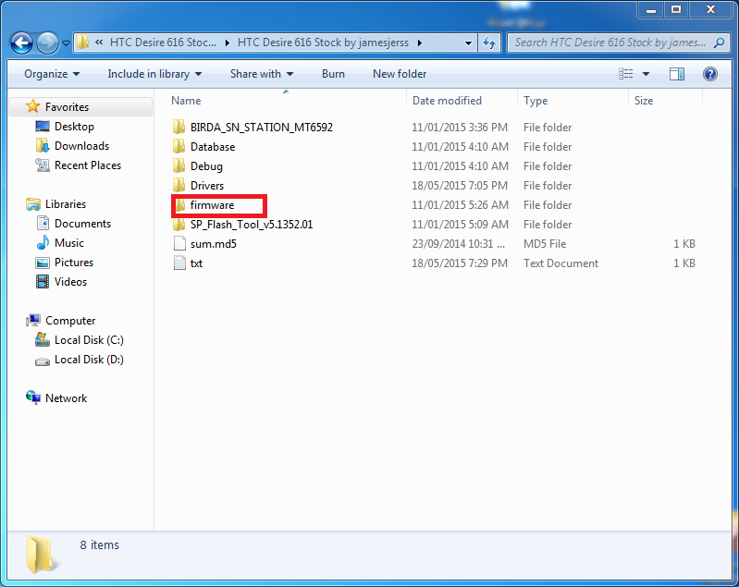Viewport: 739px width, 587px height.
Task: Open the Documents library
Action: click(82, 224)
